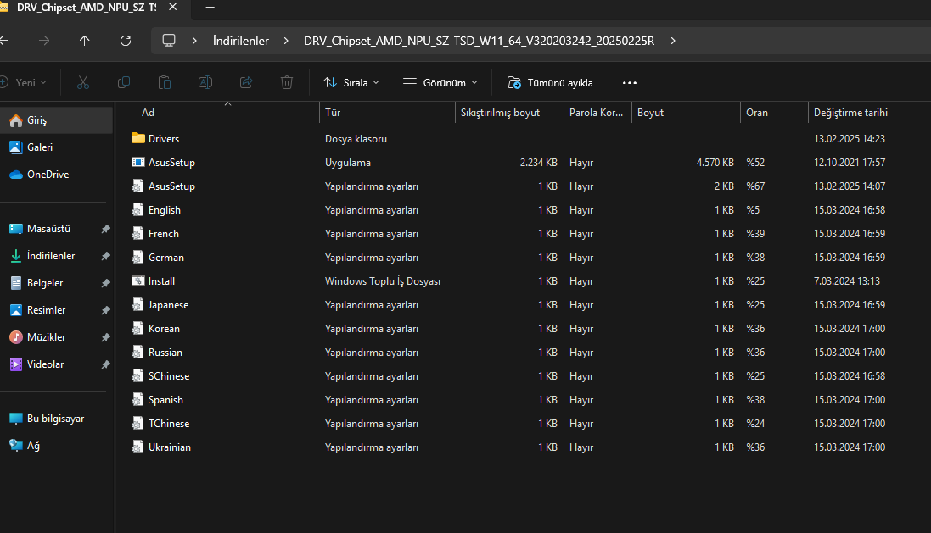Select the Install batch file icon

[x=138, y=280]
